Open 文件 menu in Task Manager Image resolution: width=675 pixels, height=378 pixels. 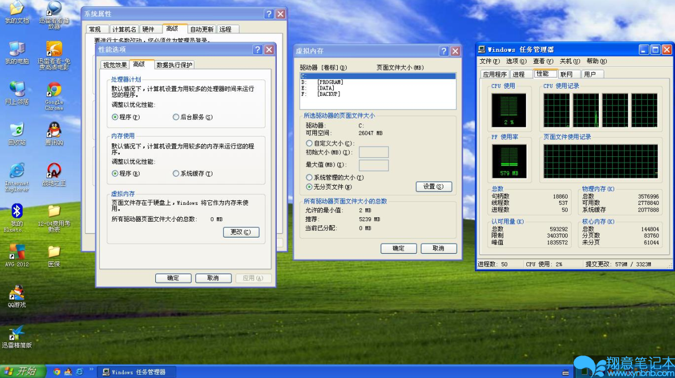[490, 61]
